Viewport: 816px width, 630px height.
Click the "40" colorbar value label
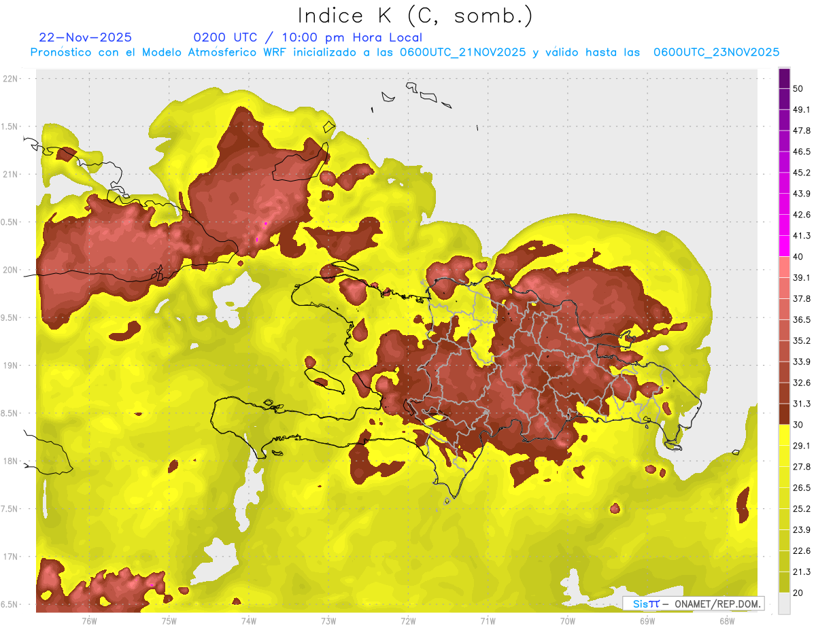click(798, 257)
